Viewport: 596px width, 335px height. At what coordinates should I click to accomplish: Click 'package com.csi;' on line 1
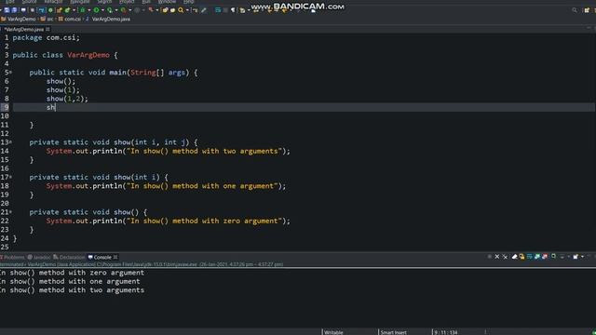pyautogui.click(x=47, y=37)
